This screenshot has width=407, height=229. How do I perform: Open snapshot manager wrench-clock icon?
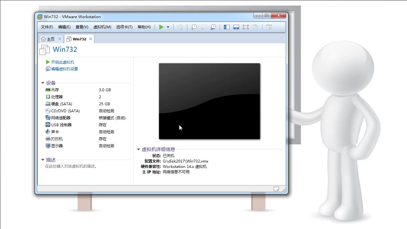(213, 27)
